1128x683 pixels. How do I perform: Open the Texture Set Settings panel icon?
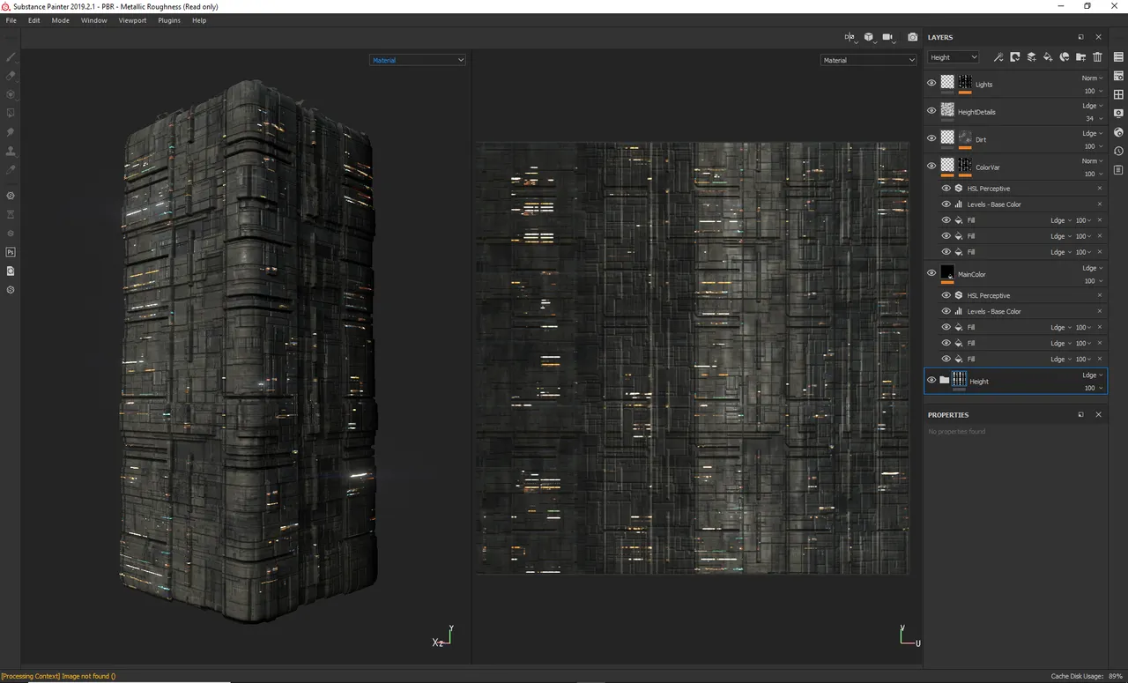coord(1118,76)
